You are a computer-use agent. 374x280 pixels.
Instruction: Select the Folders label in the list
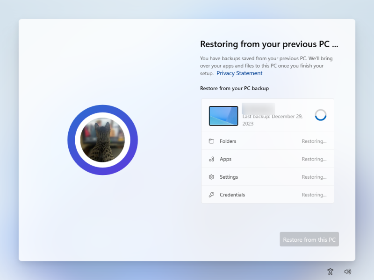[228, 141]
